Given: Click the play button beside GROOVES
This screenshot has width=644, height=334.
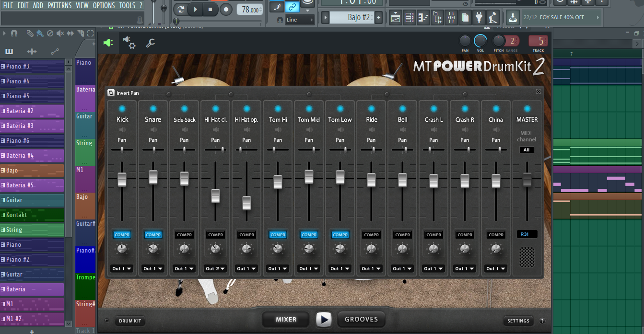Looking at the screenshot, I should coord(324,320).
